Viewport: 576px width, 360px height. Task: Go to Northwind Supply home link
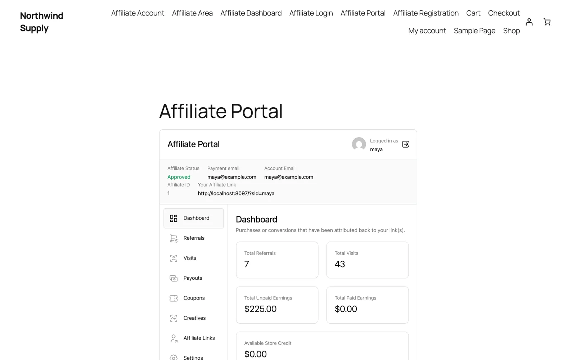[x=41, y=22]
